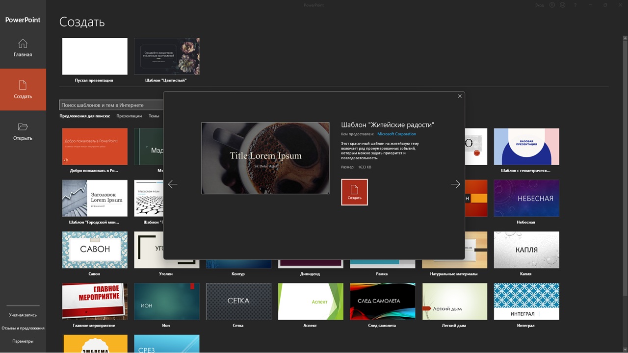Open Учетная запись in sidebar

pyautogui.click(x=23, y=315)
